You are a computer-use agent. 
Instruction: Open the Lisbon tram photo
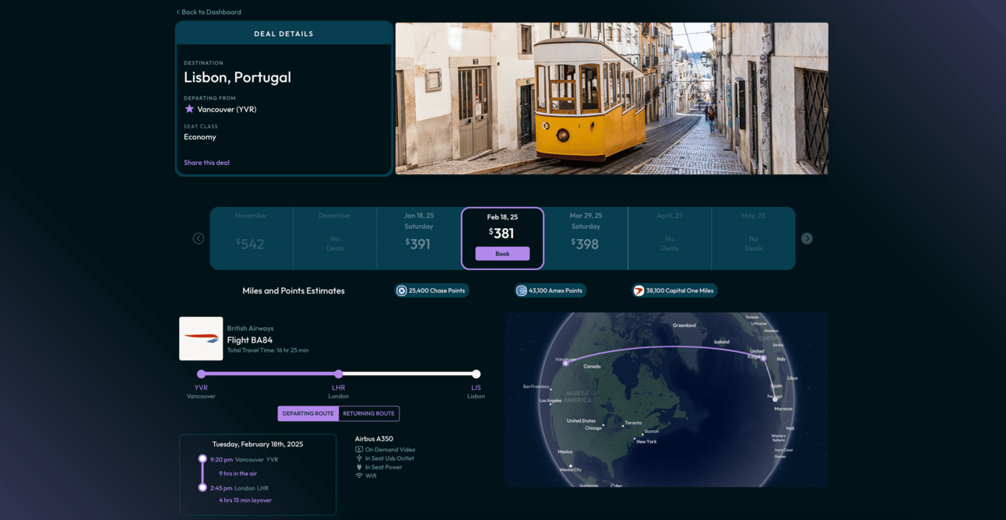(611, 98)
